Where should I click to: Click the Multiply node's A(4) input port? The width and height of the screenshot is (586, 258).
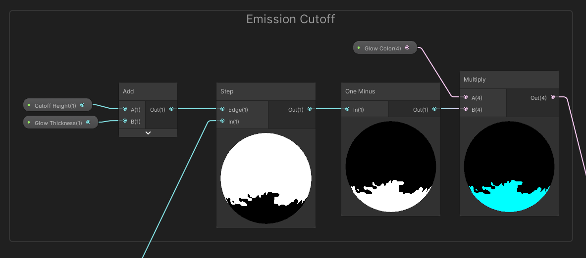point(466,97)
